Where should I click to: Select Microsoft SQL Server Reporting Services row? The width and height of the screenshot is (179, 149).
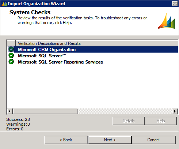click(92, 62)
